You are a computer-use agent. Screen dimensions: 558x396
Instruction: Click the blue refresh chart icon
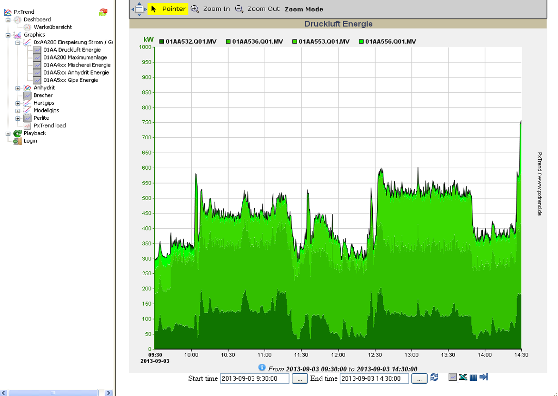click(x=434, y=377)
